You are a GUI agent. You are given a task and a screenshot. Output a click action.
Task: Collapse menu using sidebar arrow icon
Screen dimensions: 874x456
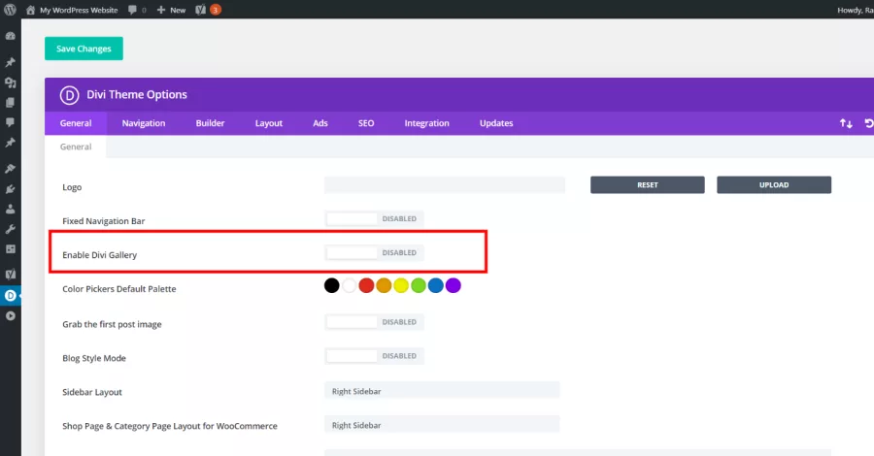coord(10,315)
